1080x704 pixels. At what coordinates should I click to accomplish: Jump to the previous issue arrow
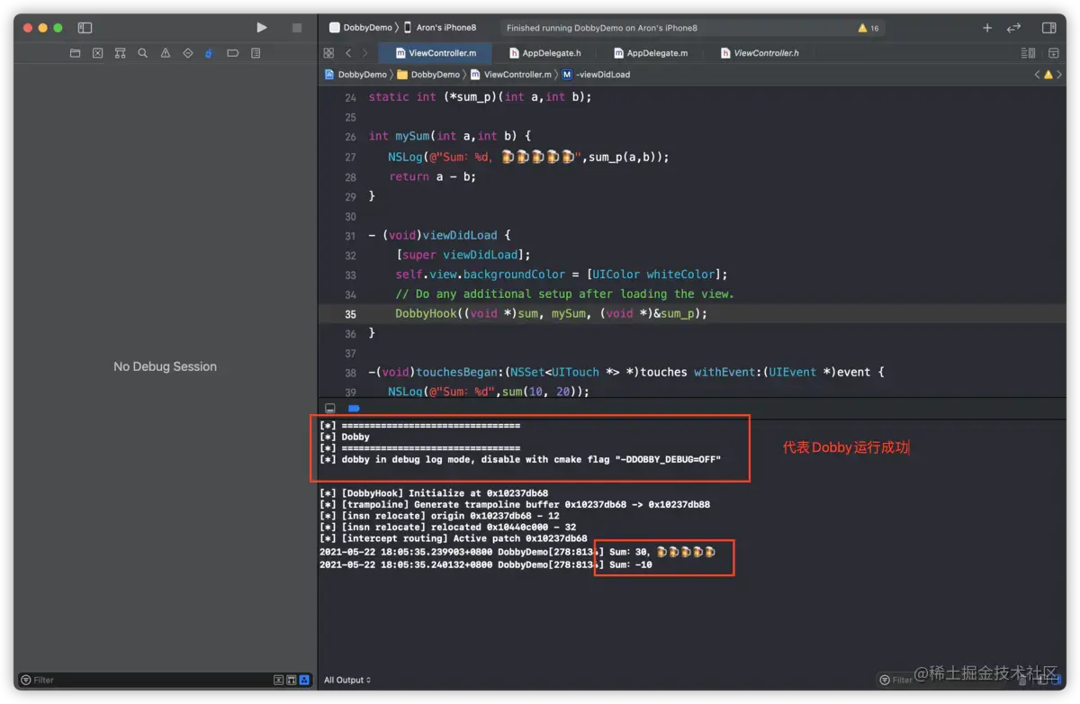[x=1037, y=75]
